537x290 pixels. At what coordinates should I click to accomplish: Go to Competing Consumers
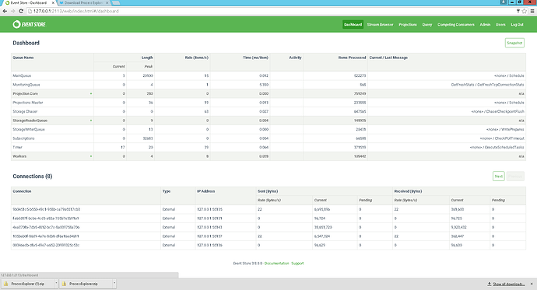pyautogui.click(x=456, y=25)
